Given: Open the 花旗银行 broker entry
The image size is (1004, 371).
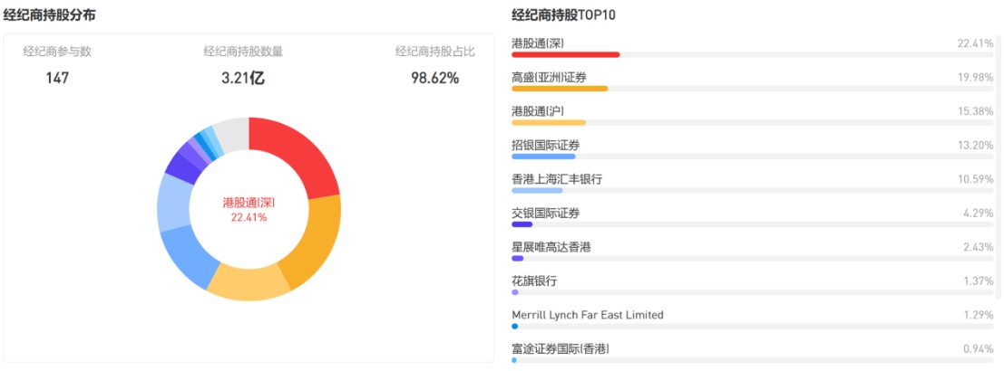Looking at the screenshot, I should (534, 281).
